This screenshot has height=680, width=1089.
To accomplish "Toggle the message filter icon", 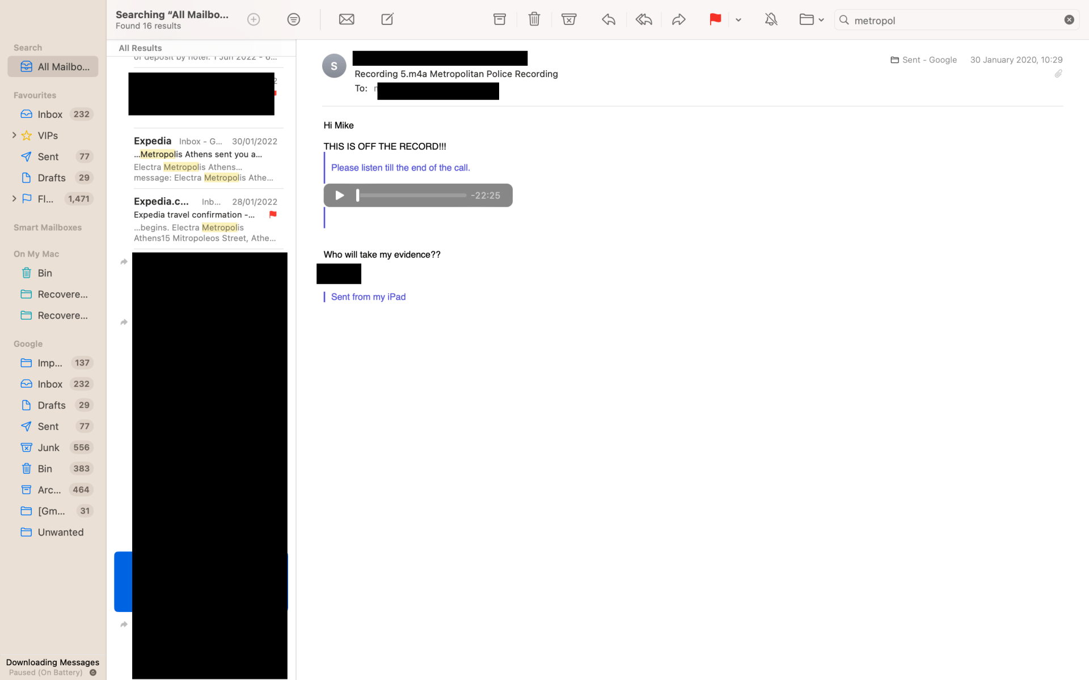I will pos(293,20).
